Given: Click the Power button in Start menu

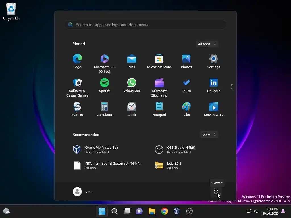Looking at the screenshot, I should pyautogui.click(x=216, y=192).
